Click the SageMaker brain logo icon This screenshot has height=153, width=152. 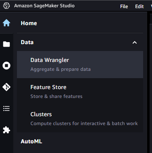[x=6, y=6]
